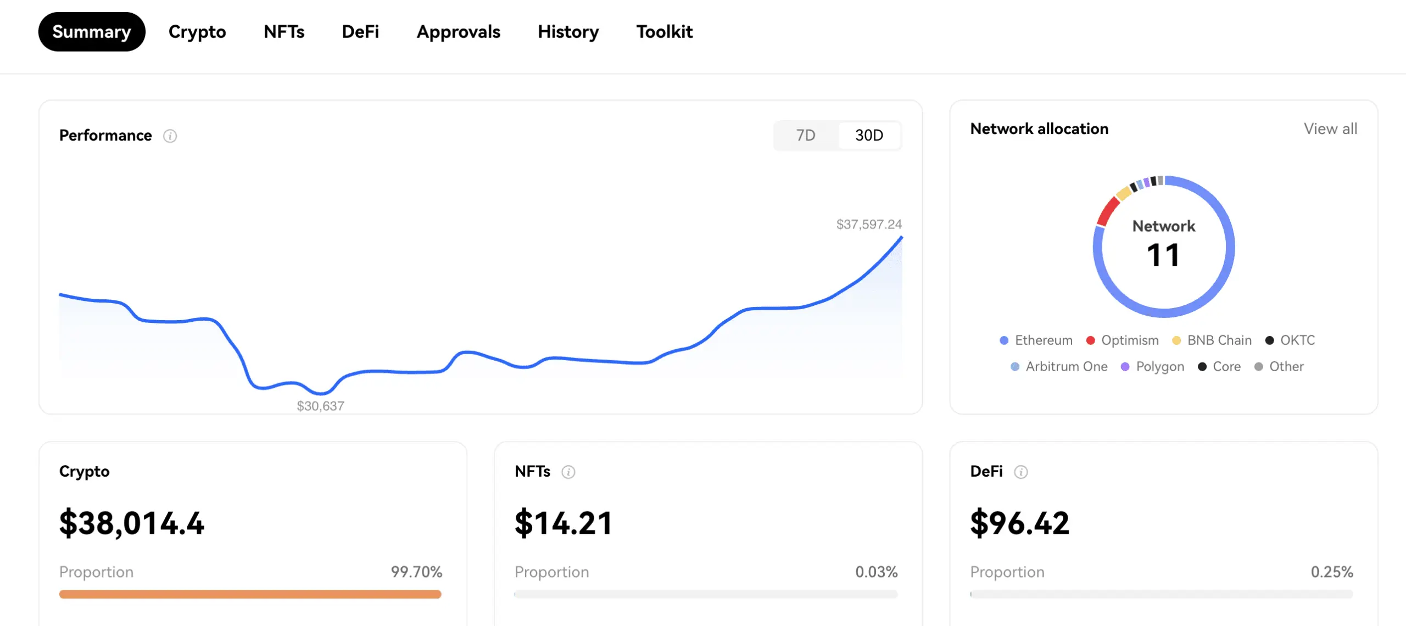Switch to the Approvals tab
The image size is (1406, 626).
click(x=459, y=32)
